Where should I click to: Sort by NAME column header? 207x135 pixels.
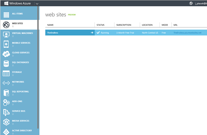coord(50,25)
